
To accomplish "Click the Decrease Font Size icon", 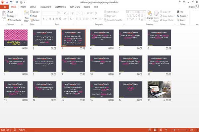I will 68,13.
